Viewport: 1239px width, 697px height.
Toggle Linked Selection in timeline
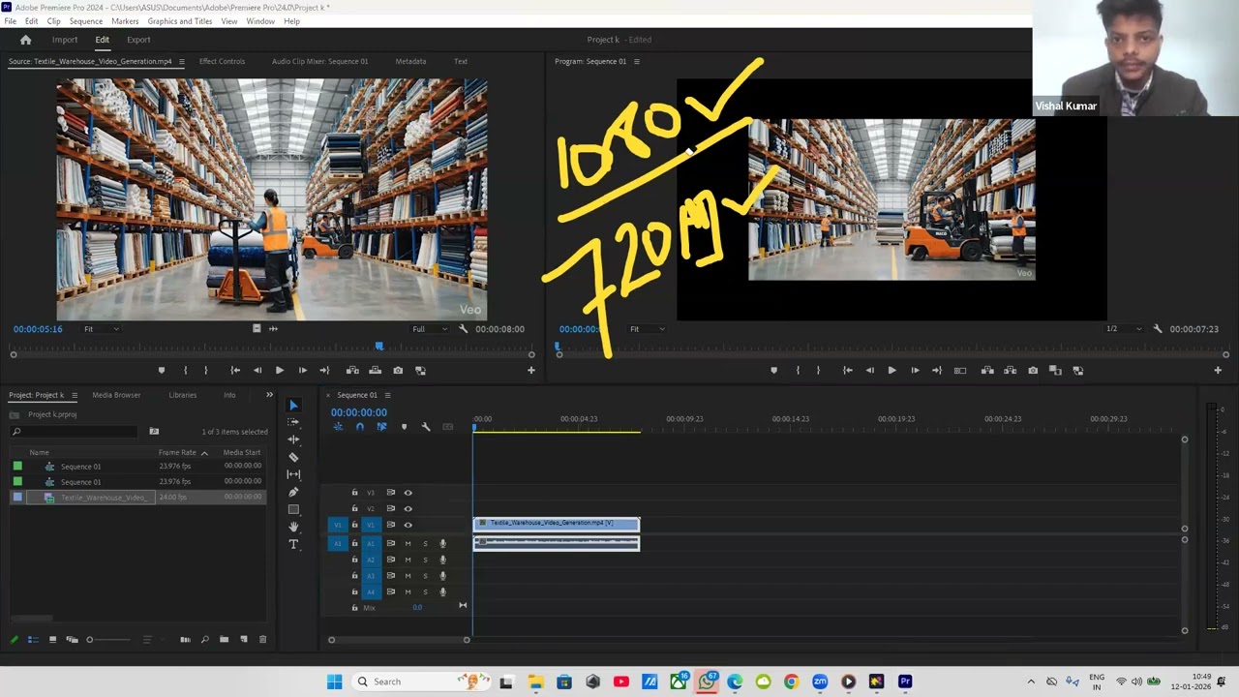click(381, 427)
